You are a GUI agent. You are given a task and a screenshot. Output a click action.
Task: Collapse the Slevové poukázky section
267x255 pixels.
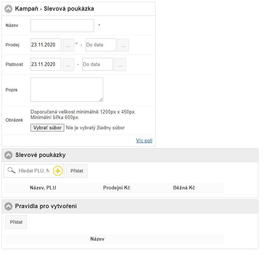(x=8, y=155)
